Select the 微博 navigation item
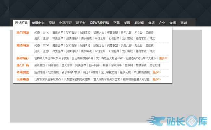This screenshot has width=211, height=130. [173, 23]
